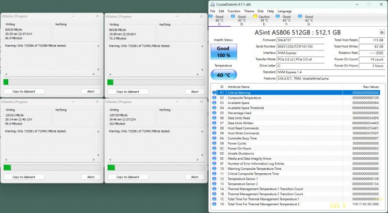The image size is (388, 213).
Task: Click status circle of Data Units Read row
Action: (214, 118)
